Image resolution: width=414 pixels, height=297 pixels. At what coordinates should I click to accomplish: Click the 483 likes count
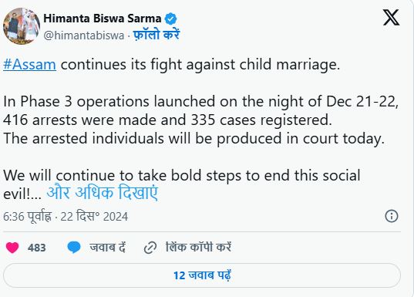pyautogui.click(x=37, y=248)
